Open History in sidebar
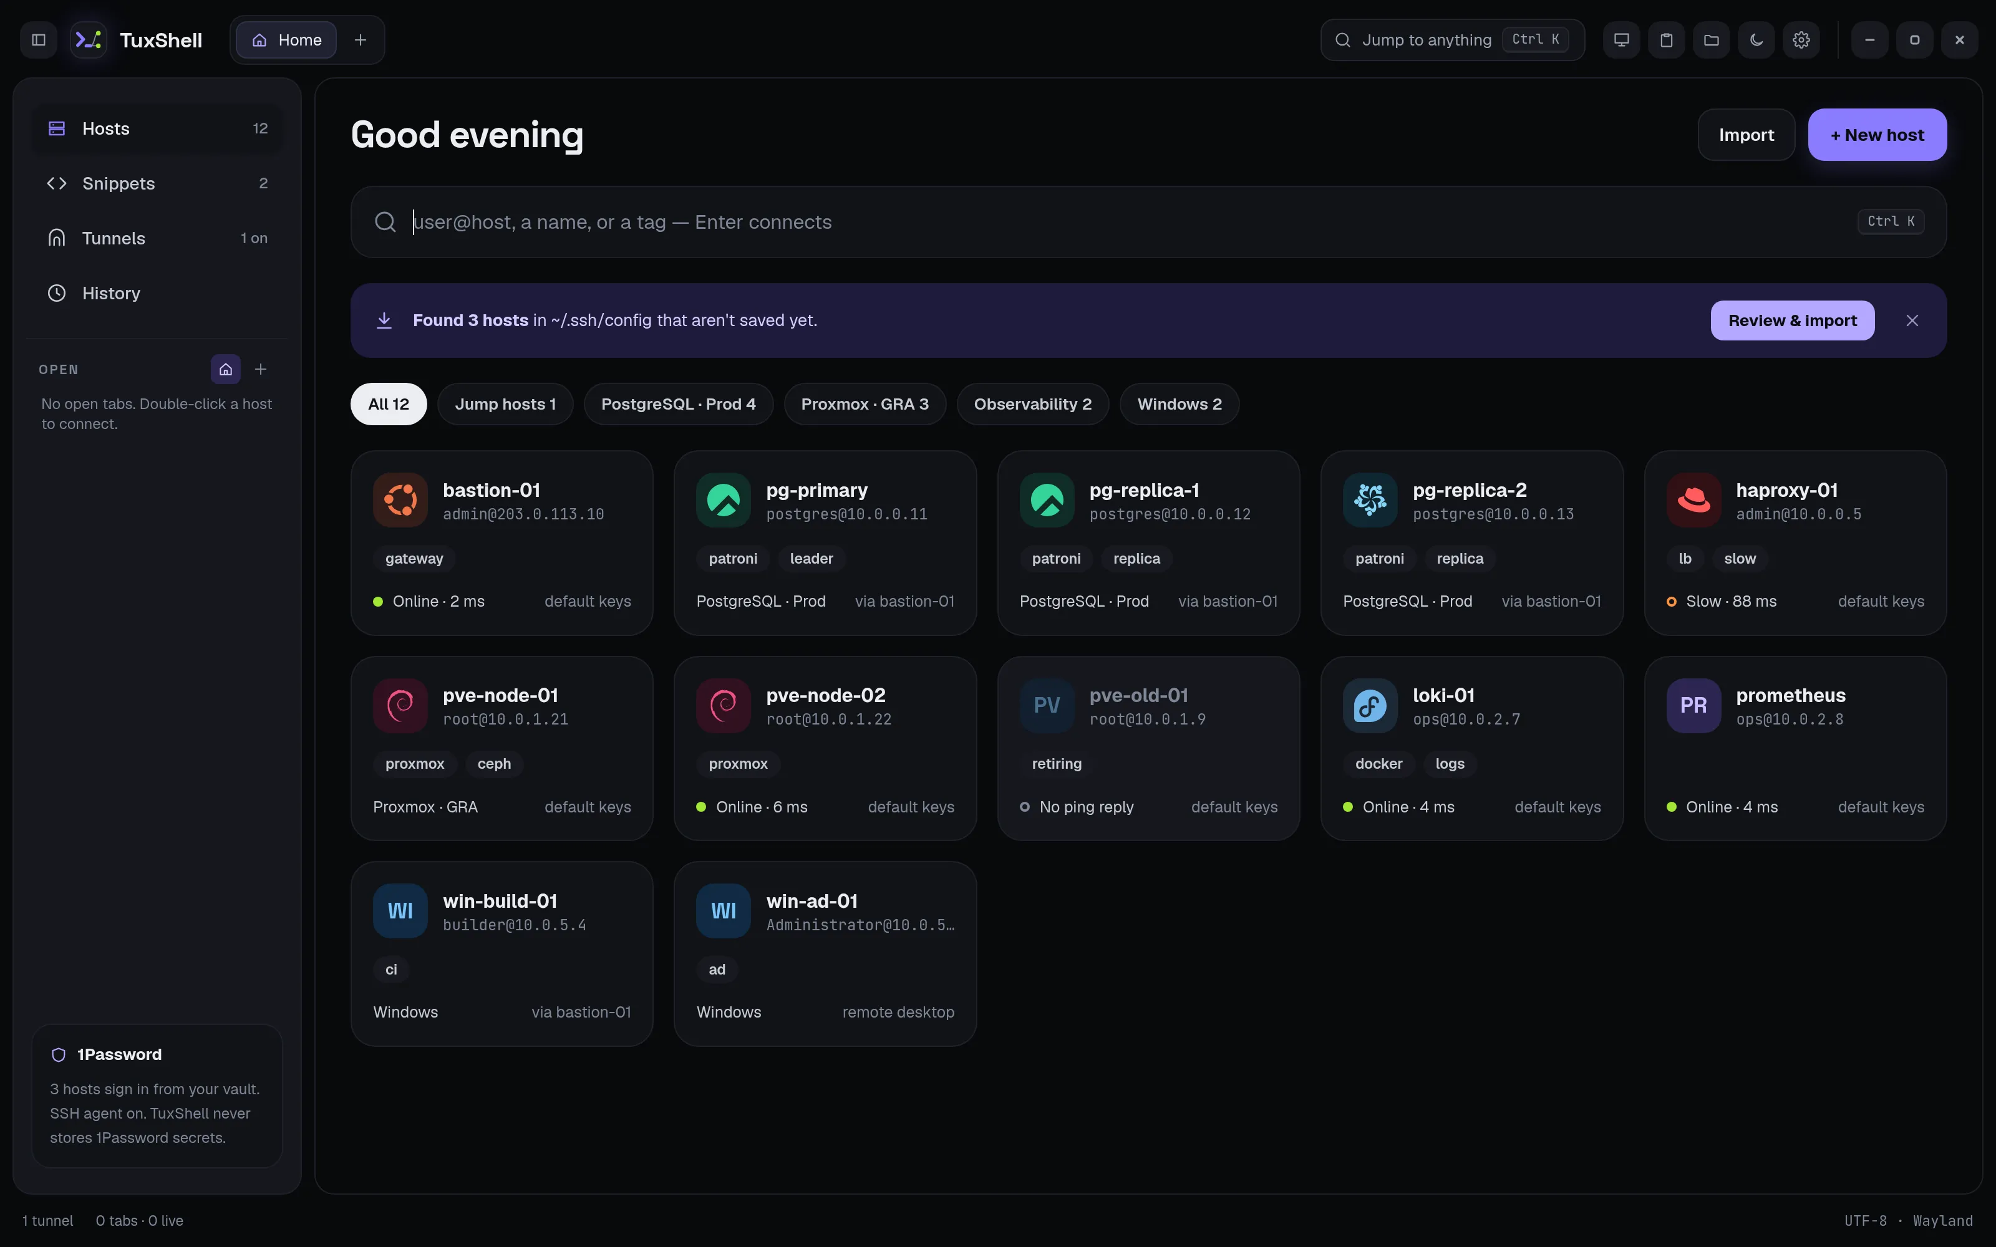Viewport: 1996px width, 1247px height. [157, 293]
